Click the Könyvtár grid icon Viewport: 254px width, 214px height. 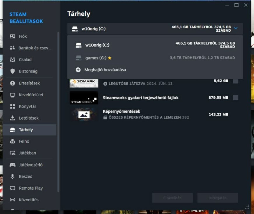tap(12, 106)
